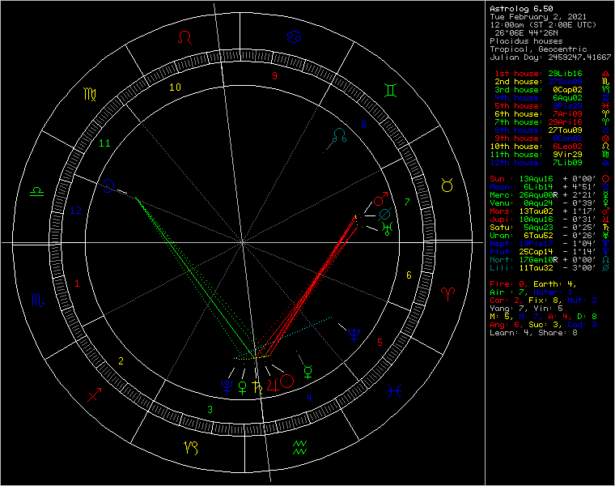Viewport: 615px width, 486px height.
Task: Select the red Sun circle in the wheel
Action: click(x=287, y=381)
